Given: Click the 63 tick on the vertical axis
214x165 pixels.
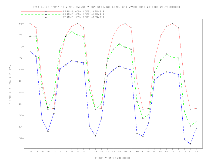Looking at the screenshot, I should point(21,92).
